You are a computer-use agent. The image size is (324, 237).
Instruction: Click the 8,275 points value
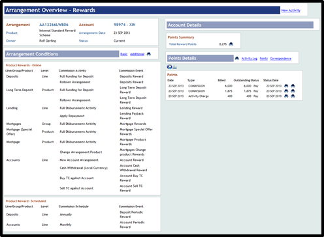click(x=223, y=44)
